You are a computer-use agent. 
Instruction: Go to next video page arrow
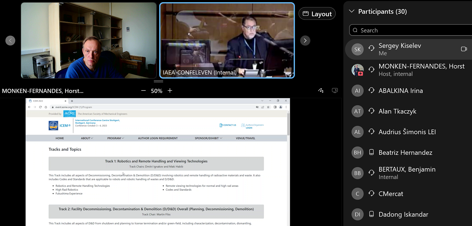pyautogui.click(x=305, y=40)
